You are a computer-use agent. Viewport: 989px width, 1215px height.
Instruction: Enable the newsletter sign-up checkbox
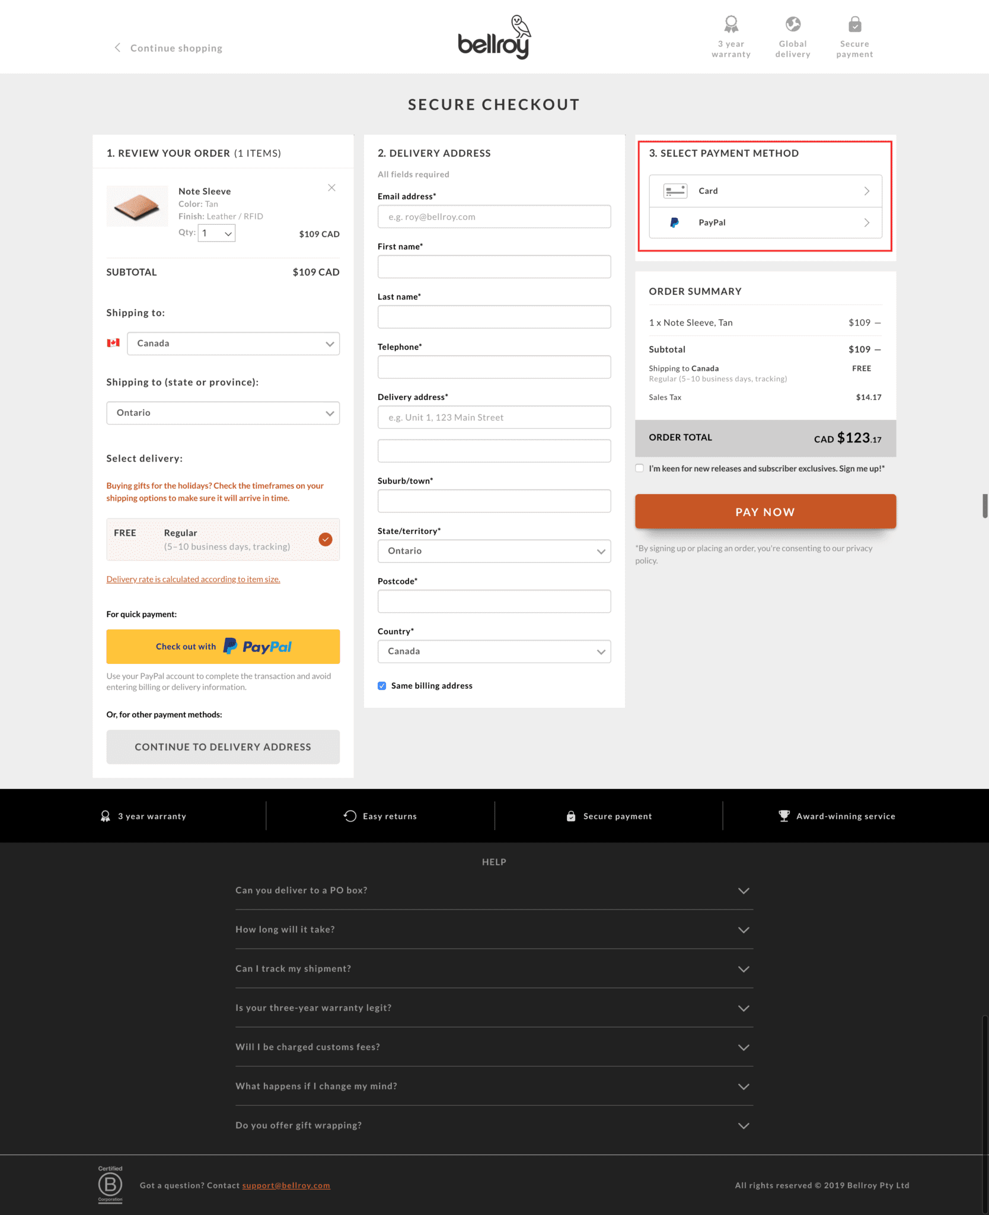tap(639, 468)
